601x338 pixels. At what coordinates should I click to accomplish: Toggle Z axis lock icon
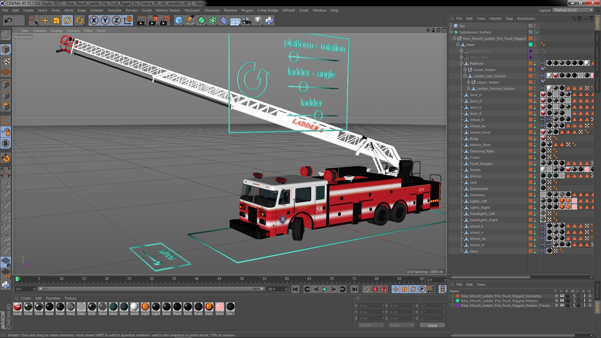[116, 21]
